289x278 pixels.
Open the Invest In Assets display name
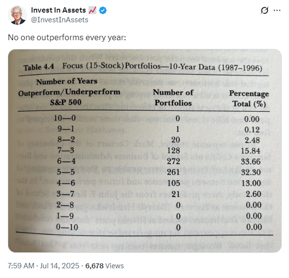point(59,10)
